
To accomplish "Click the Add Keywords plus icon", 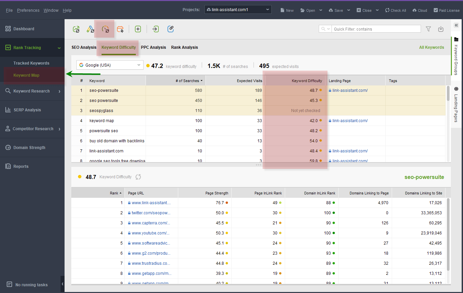I will (x=138, y=29).
